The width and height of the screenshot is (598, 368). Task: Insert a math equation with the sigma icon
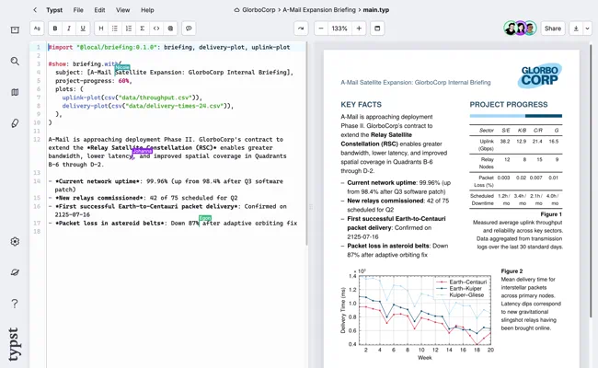[143, 29]
